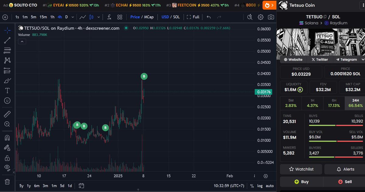Viewport: 365px width, 192px height.
Task: Toggle auto scale on price axis
Action: point(269,186)
